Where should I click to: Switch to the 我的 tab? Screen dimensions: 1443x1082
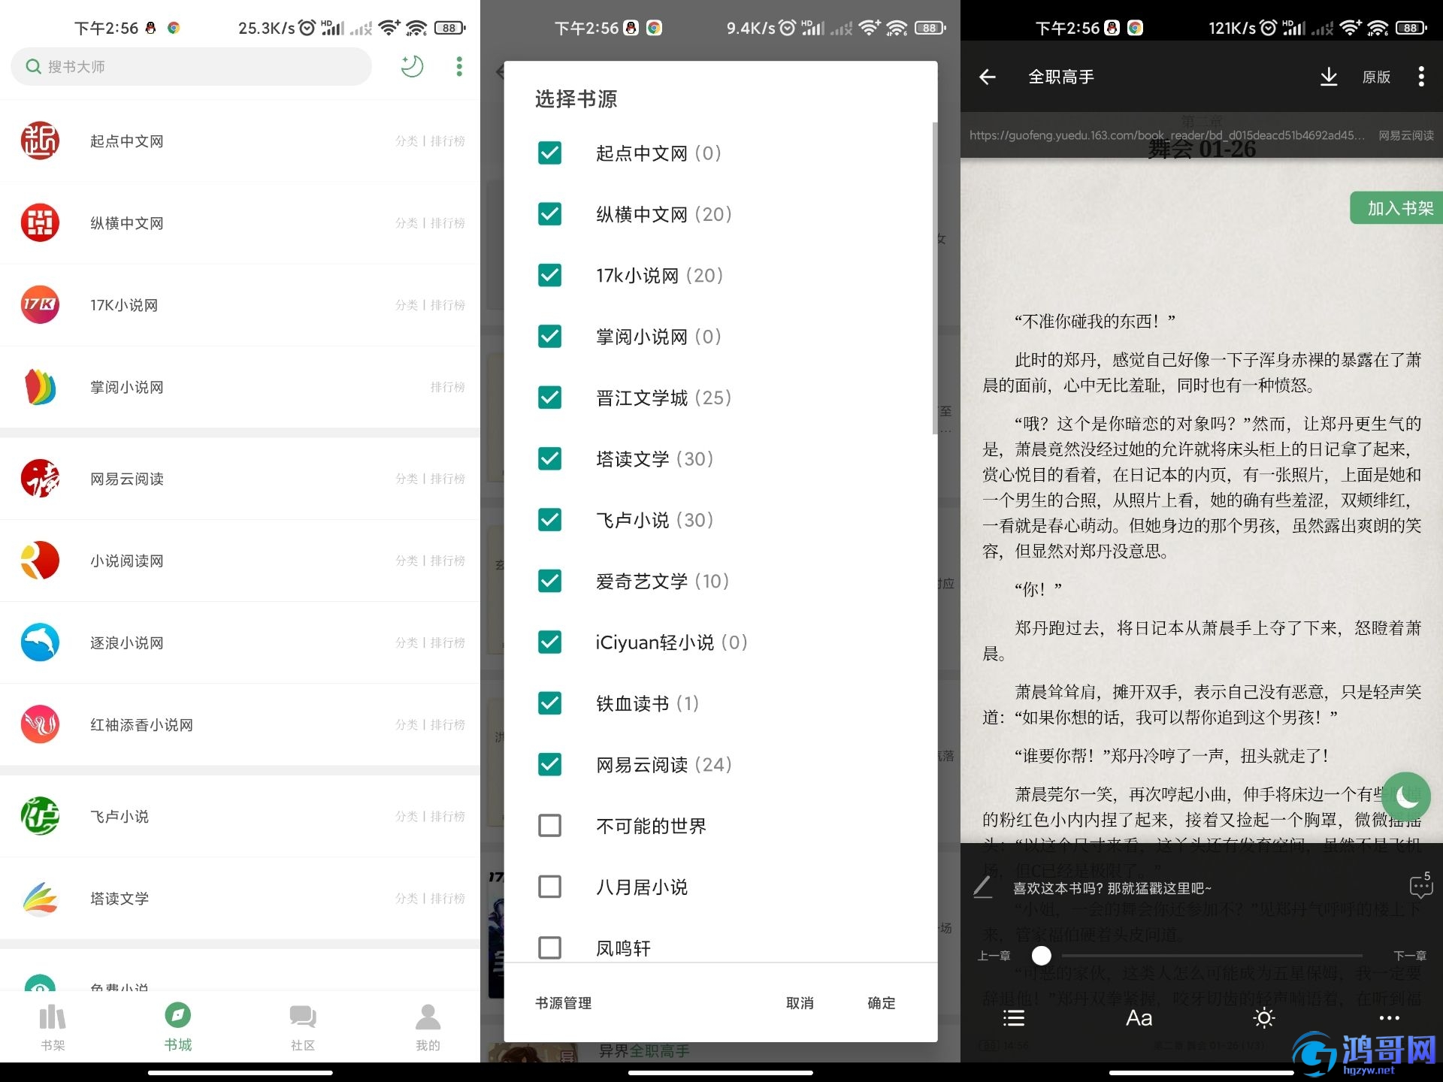click(x=428, y=1027)
